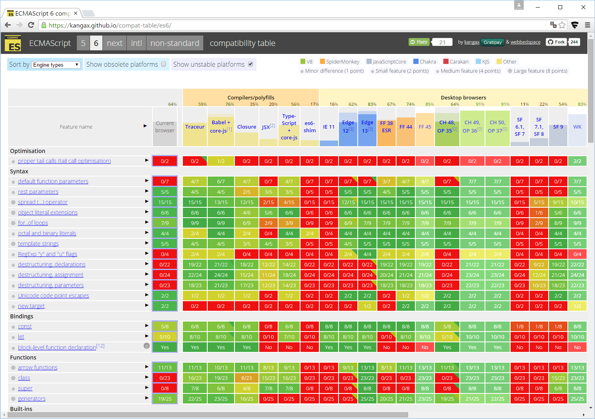Select the ES 6 table tab
Viewport: 595px width, 419px height.
(96, 43)
